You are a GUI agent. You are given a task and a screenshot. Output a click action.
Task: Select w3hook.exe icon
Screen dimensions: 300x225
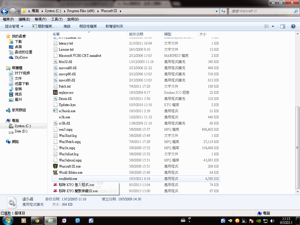tap(55, 111)
